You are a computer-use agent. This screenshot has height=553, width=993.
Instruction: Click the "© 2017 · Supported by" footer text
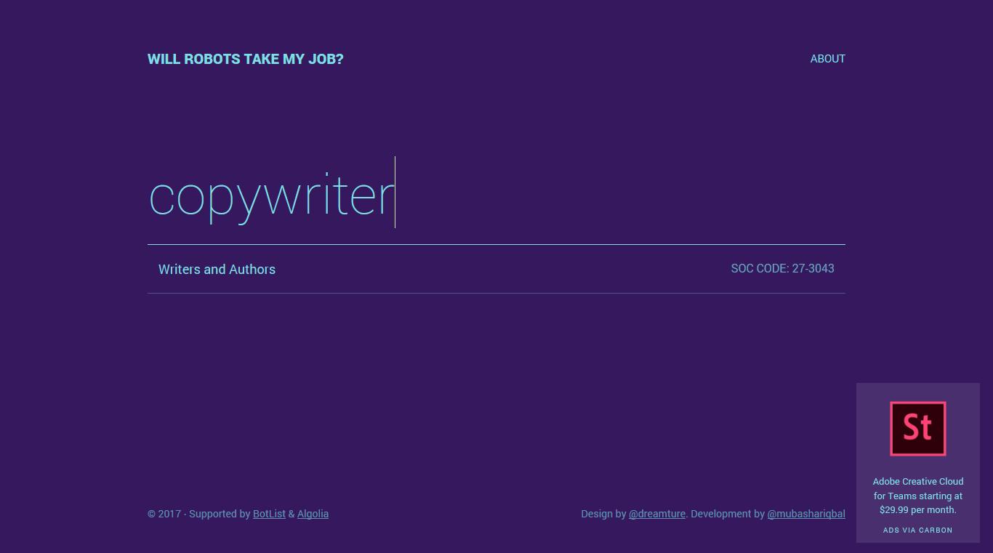(x=198, y=514)
